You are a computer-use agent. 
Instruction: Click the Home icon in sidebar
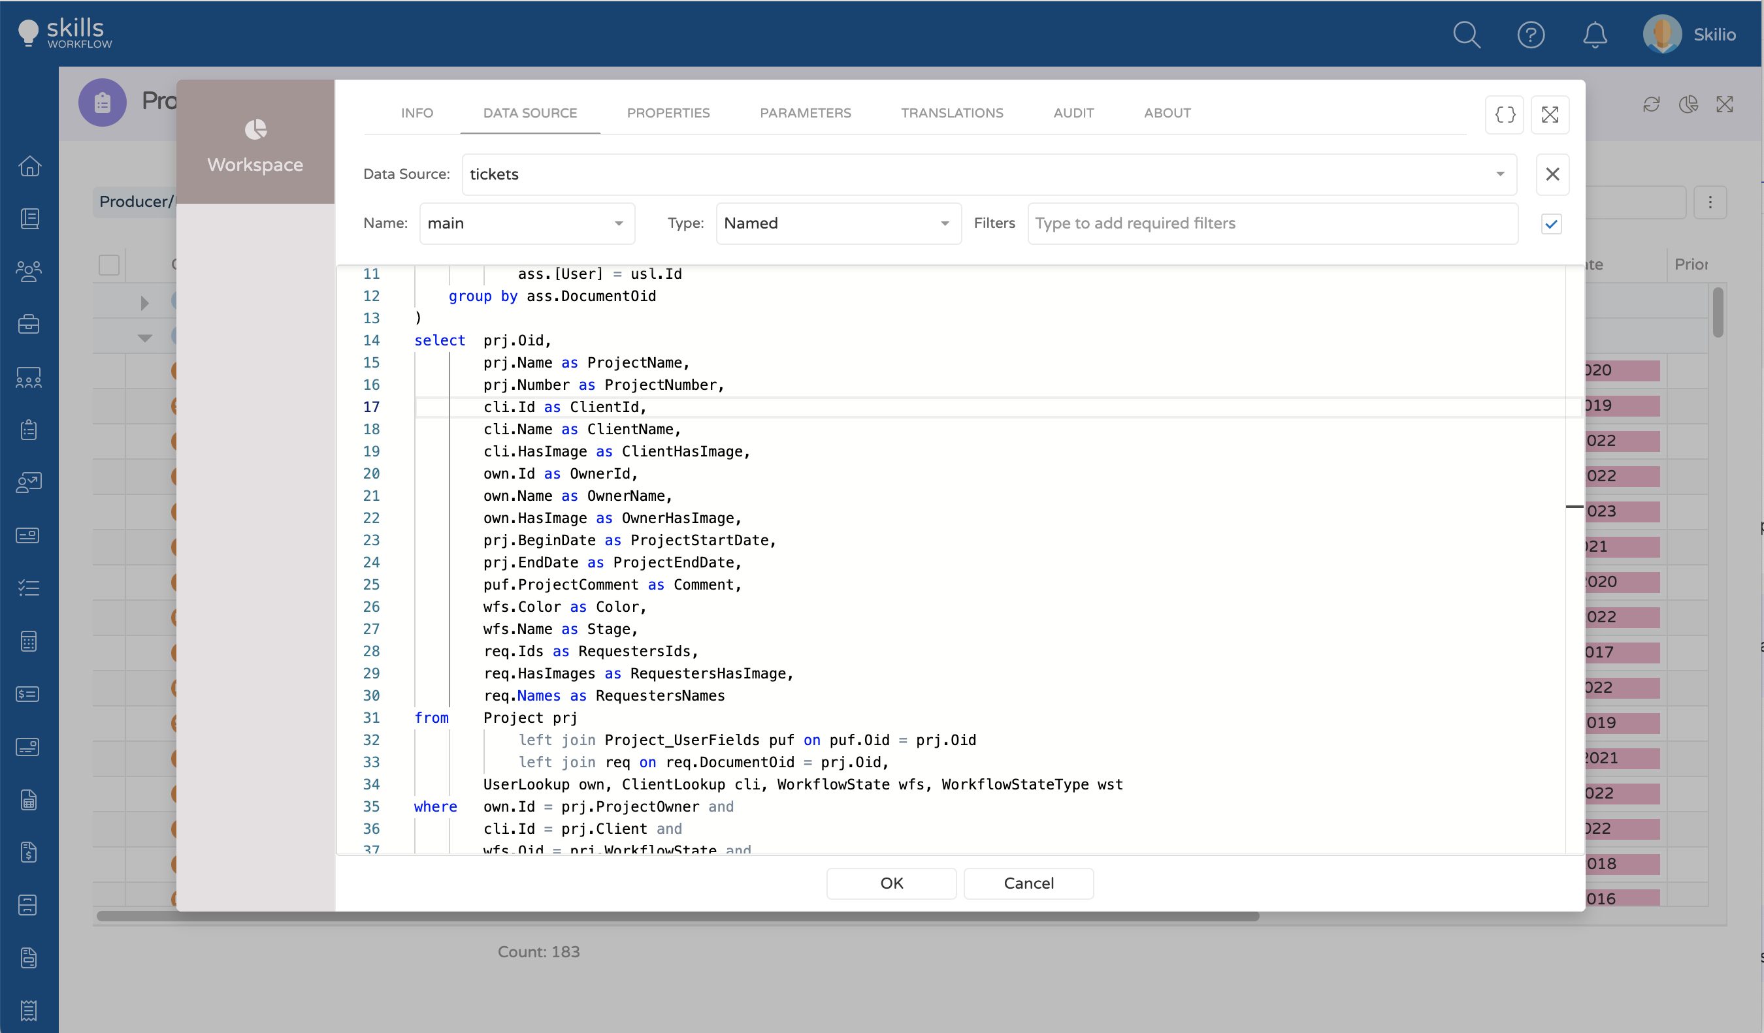coord(29,167)
